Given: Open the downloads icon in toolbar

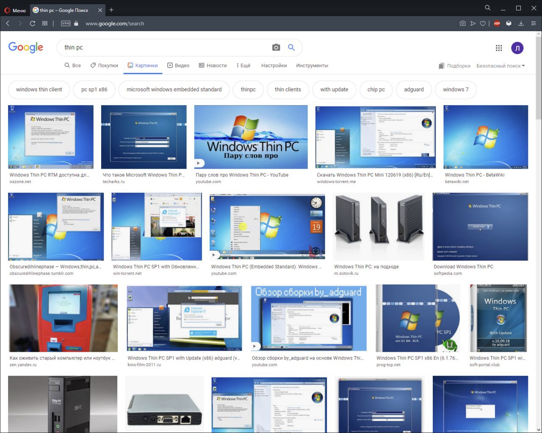Looking at the screenshot, I should click(521, 24).
